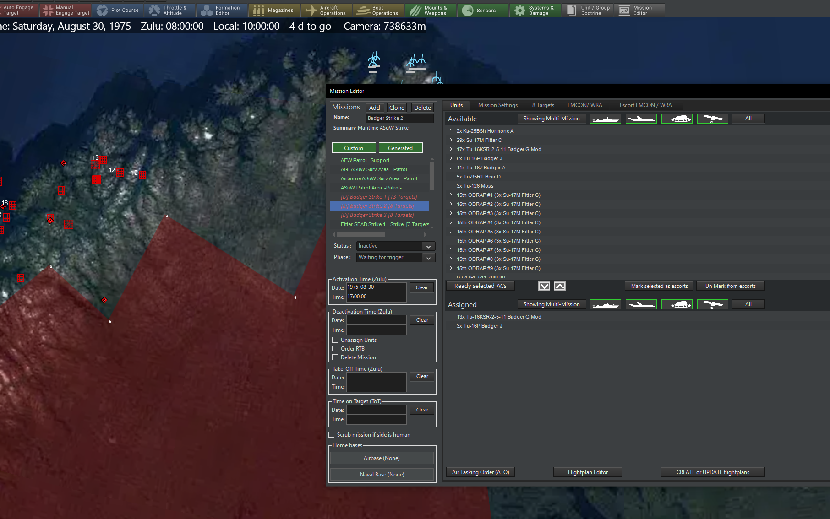
Task: Move assigned units up with arrow icon
Action: tap(560, 286)
